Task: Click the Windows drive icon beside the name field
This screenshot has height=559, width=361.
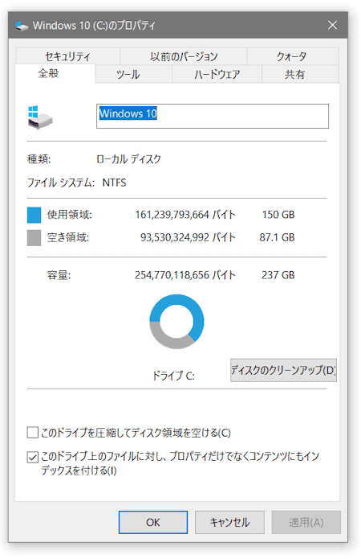Action: pos(40,117)
